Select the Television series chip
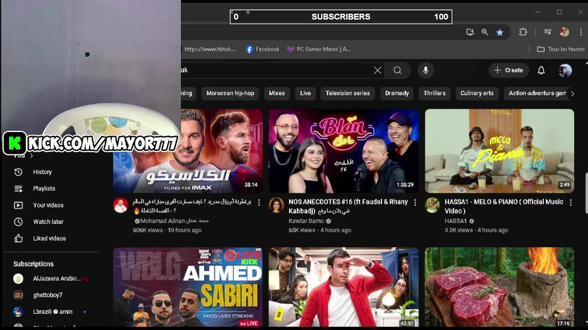Viewport: 588px width, 330px height. pos(348,93)
